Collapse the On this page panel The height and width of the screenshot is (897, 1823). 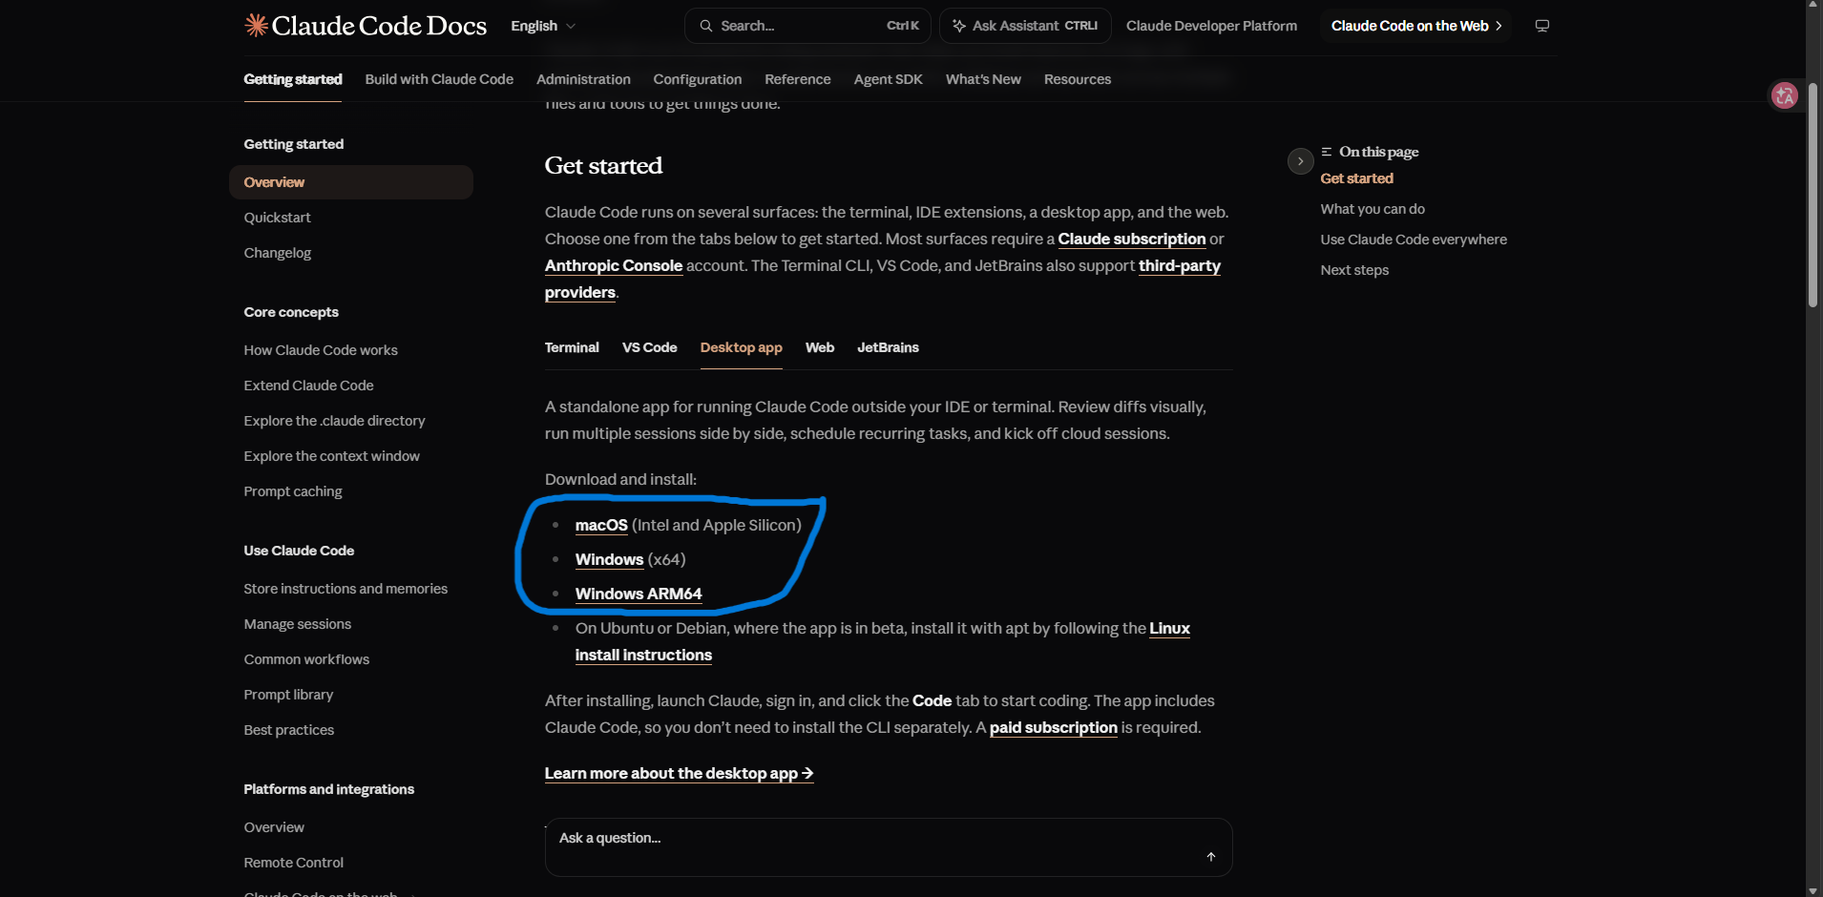click(x=1300, y=161)
